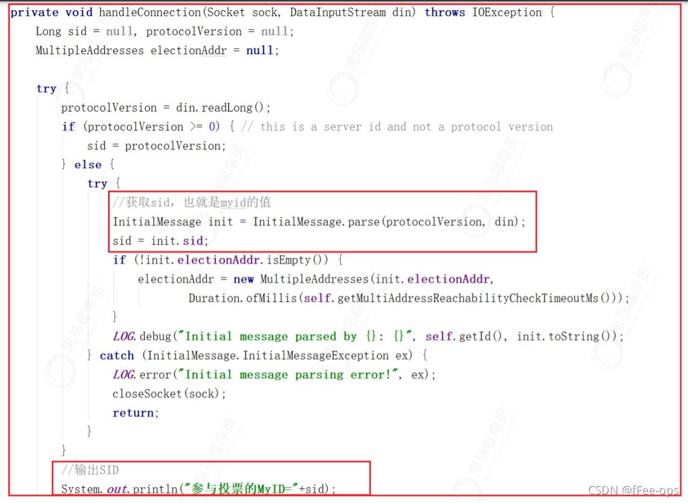Click the 'closeSocket(sock);' statement

point(169,394)
